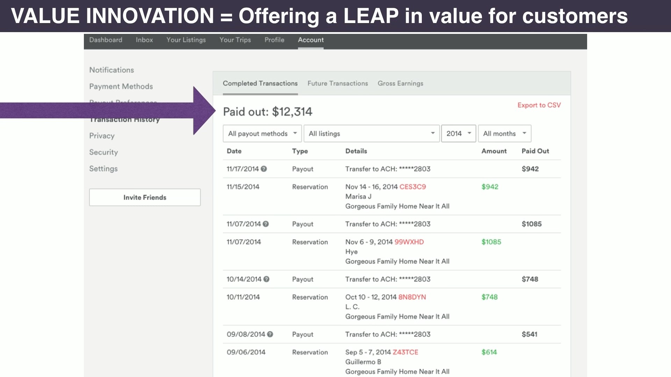Click the guest name Marisa J

358,197
